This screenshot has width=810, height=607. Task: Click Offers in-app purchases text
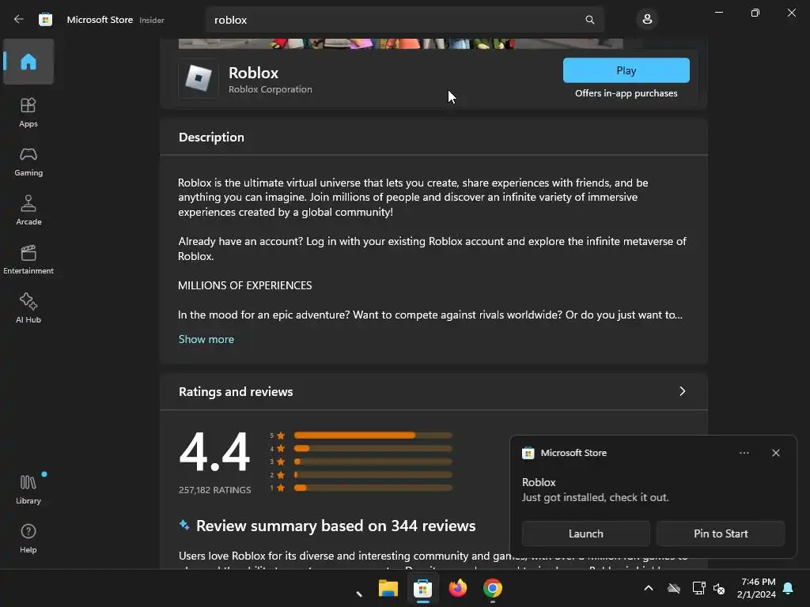[626, 93]
